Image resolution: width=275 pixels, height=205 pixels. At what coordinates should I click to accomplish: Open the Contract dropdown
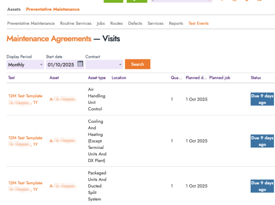[x=104, y=65]
